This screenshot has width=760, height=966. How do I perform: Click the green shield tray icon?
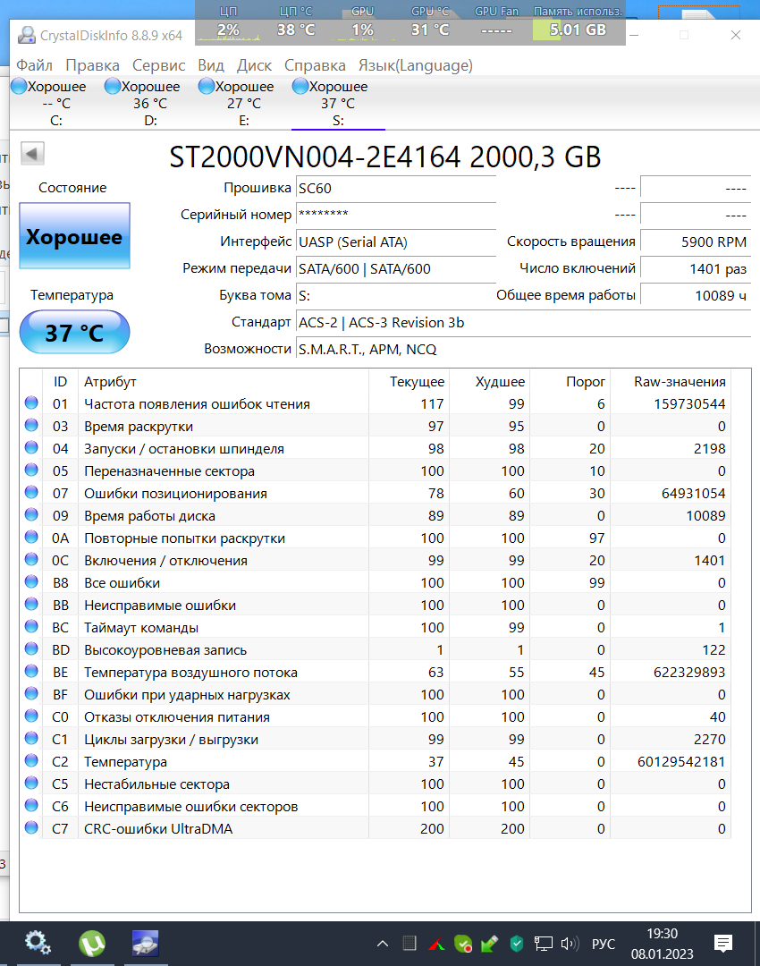point(517,944)
